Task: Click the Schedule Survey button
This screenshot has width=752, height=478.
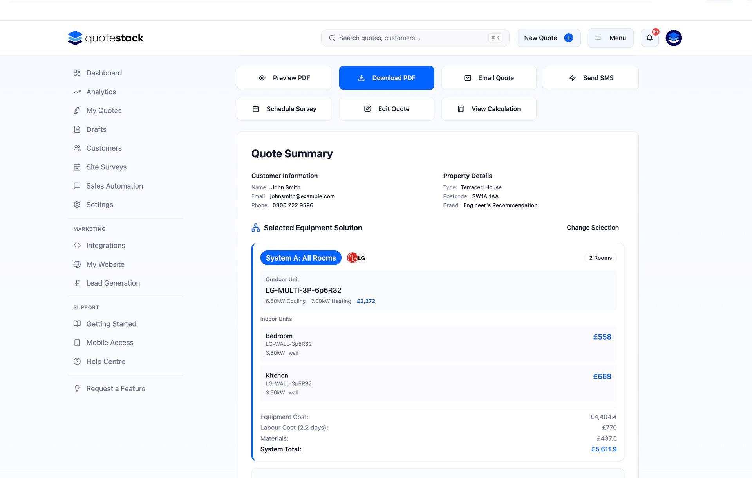Action: click(284, 109)
